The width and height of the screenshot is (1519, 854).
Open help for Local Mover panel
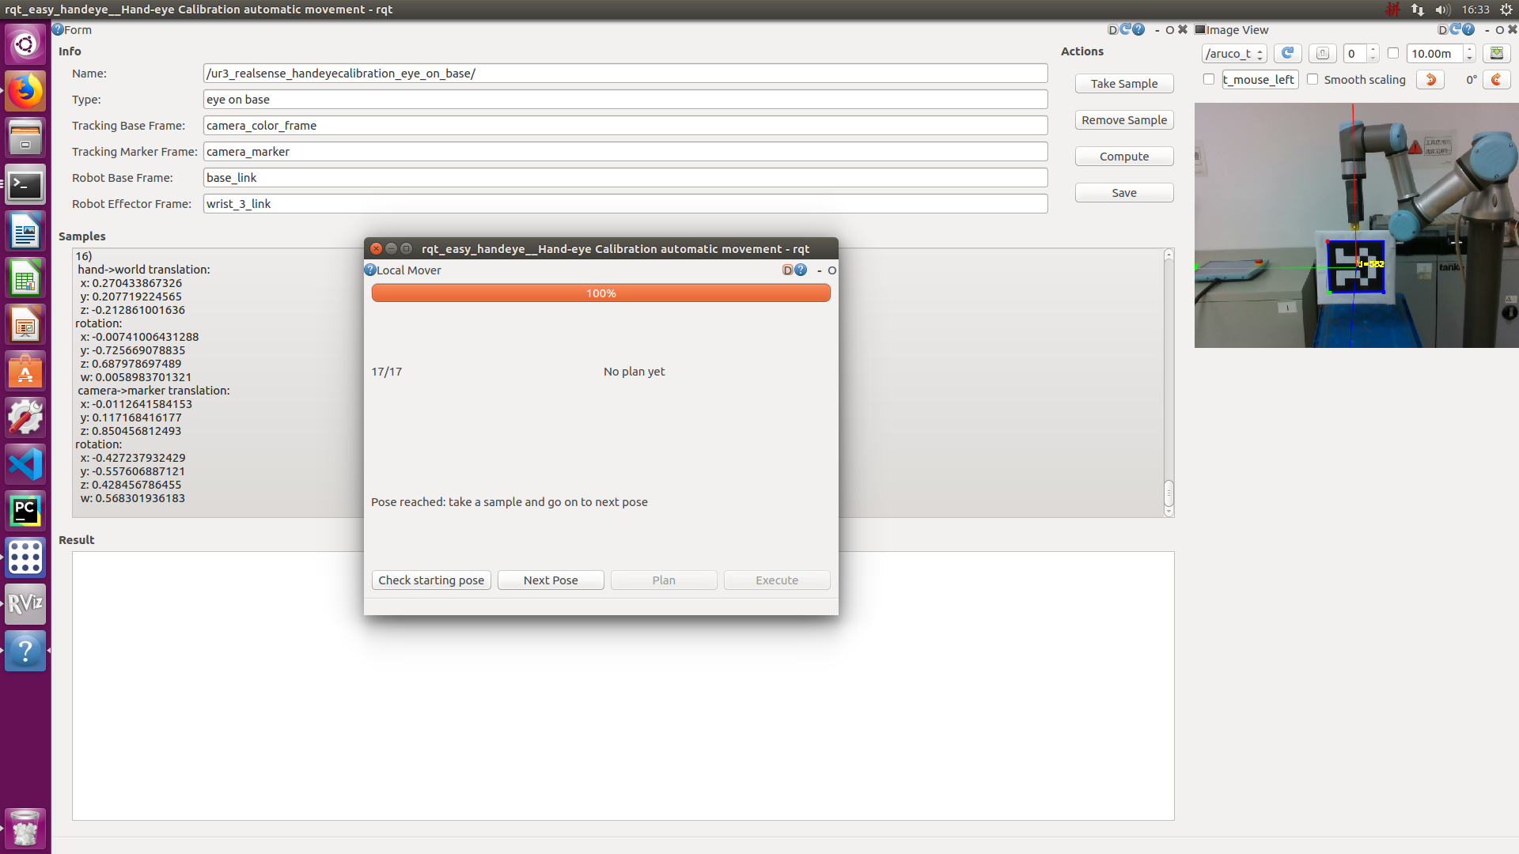801,270
